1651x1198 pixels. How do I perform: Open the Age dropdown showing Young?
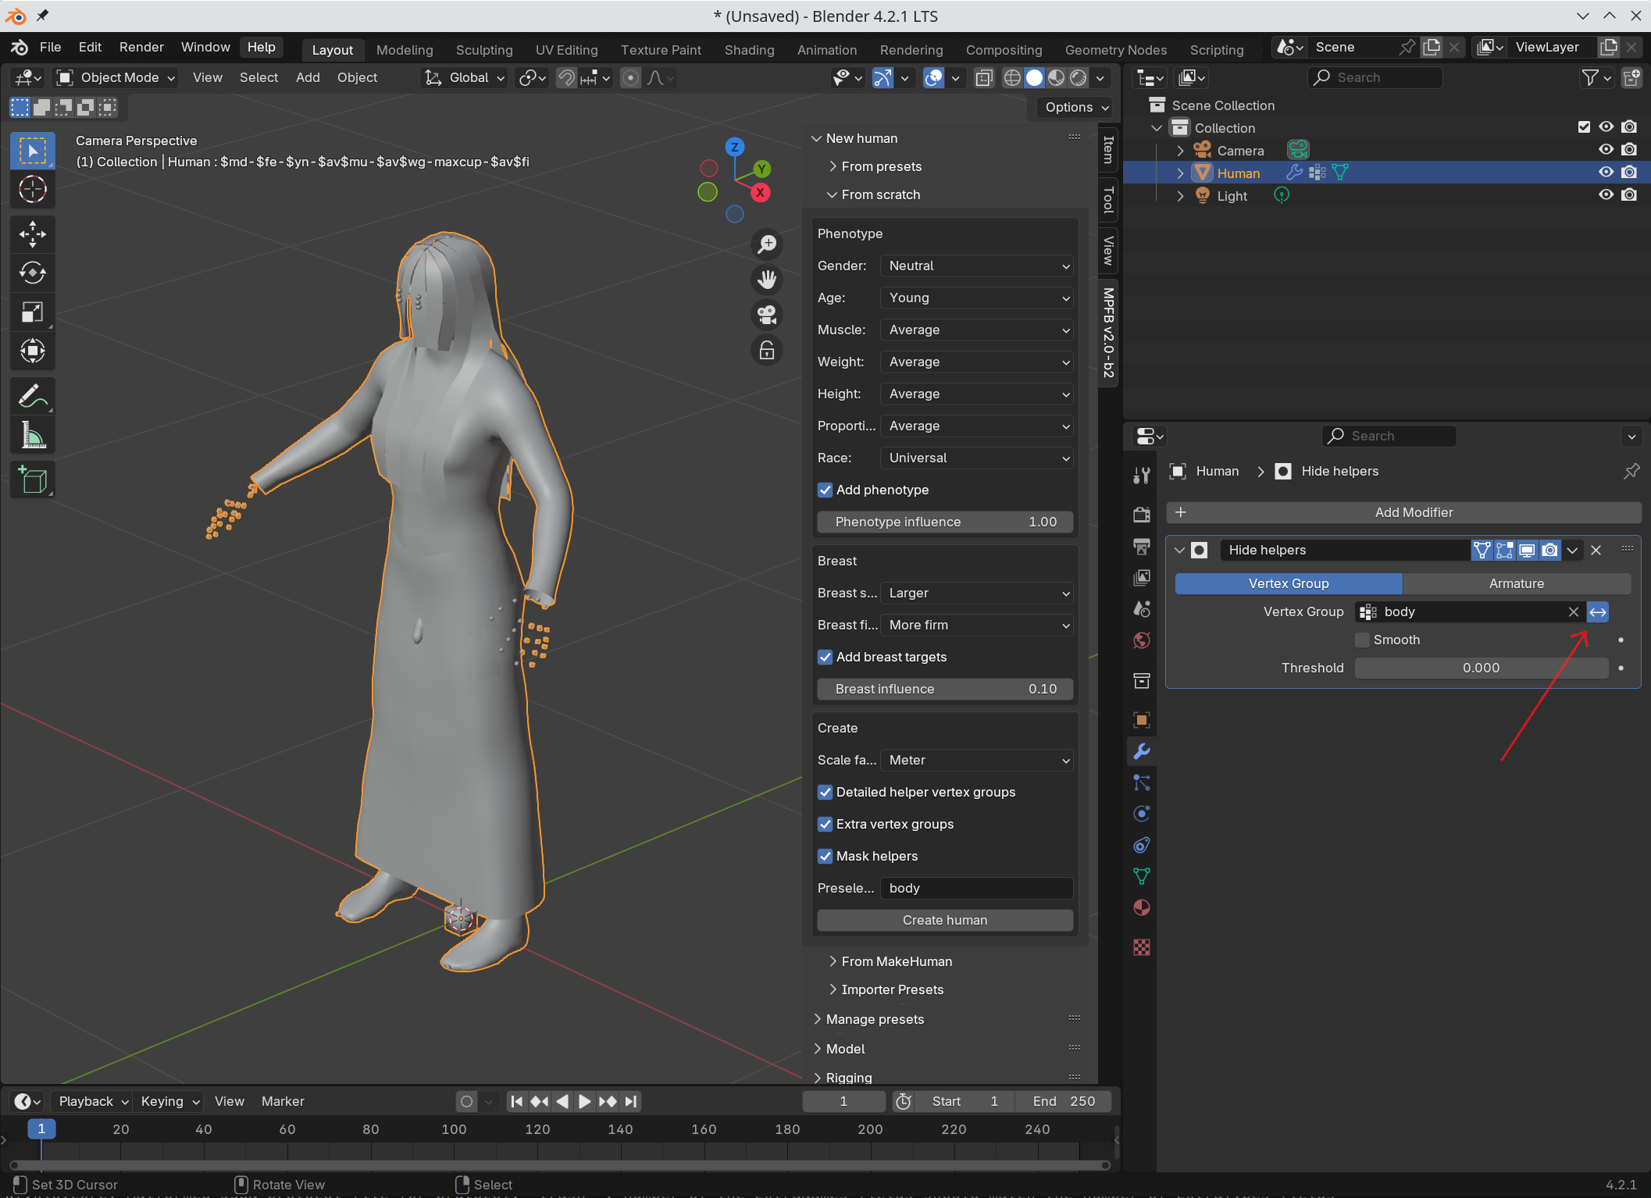coord(976,298)
